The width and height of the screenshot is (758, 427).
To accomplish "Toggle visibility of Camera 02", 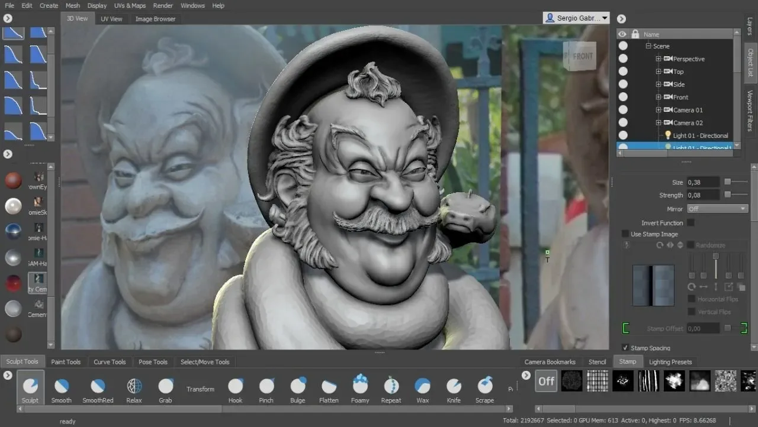I will pyautogui.click(x=623, y=122).
